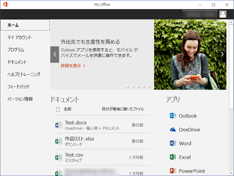
Task: Open the プログラム section
Action: pyautogui.click(x=16, y=50)
